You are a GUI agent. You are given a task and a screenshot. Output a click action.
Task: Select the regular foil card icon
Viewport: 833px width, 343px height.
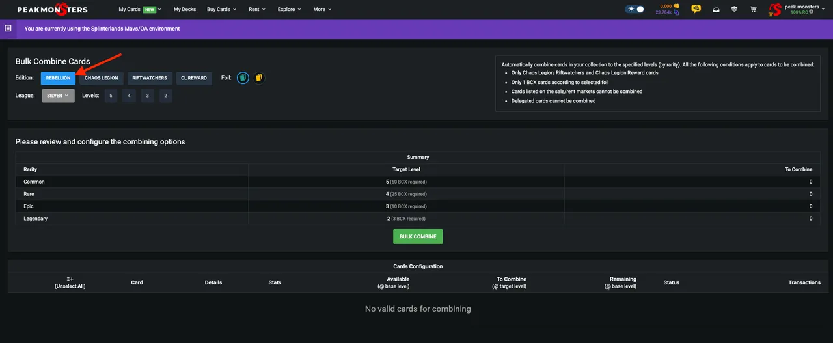(243, 77)
